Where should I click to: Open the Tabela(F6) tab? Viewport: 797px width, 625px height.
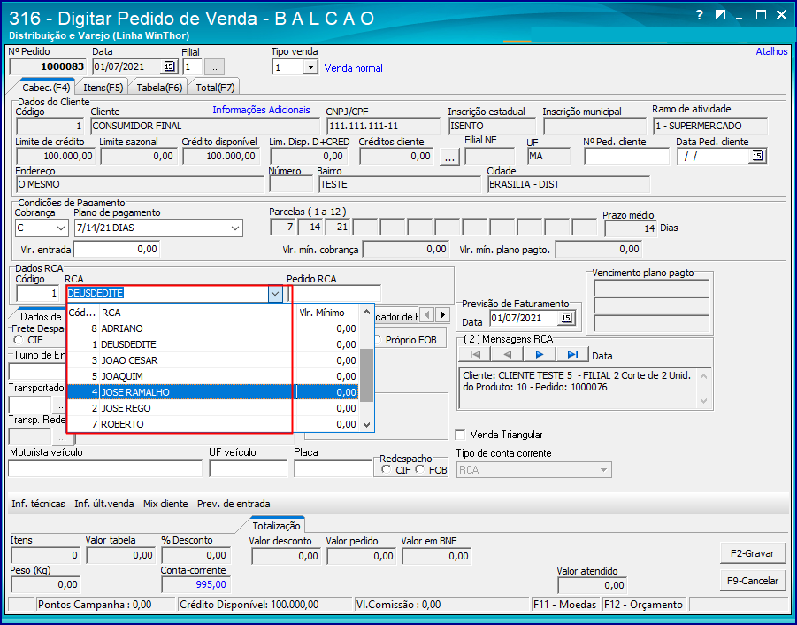[159, 88]
